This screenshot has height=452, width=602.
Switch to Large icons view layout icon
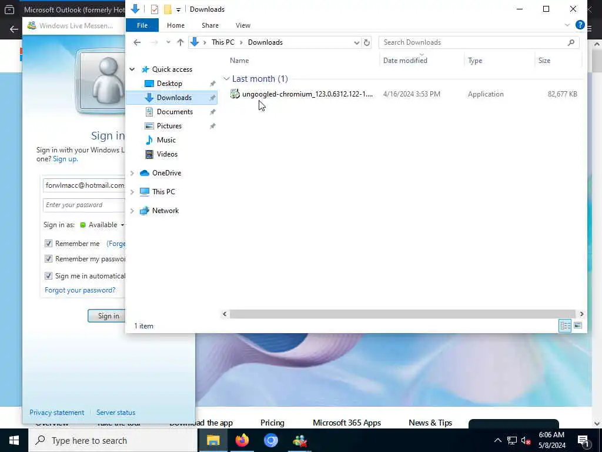(x=578, y=325)
